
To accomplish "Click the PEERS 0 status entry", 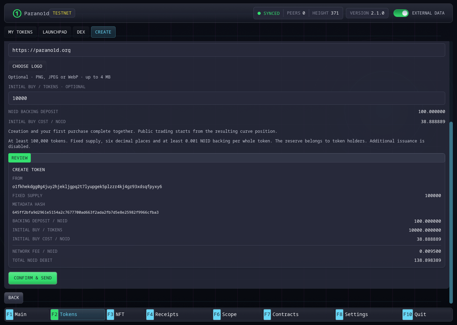I will (296, 13).
